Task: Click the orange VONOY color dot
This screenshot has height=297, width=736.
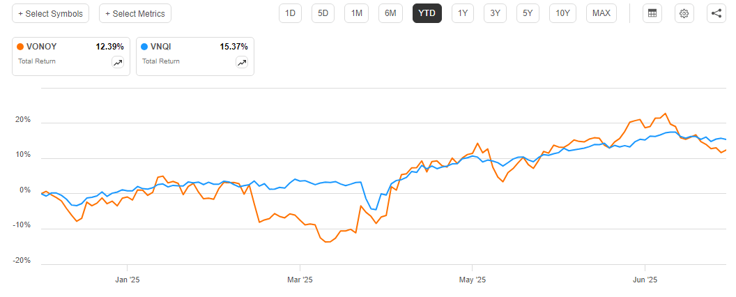Action: pos(21,47)
